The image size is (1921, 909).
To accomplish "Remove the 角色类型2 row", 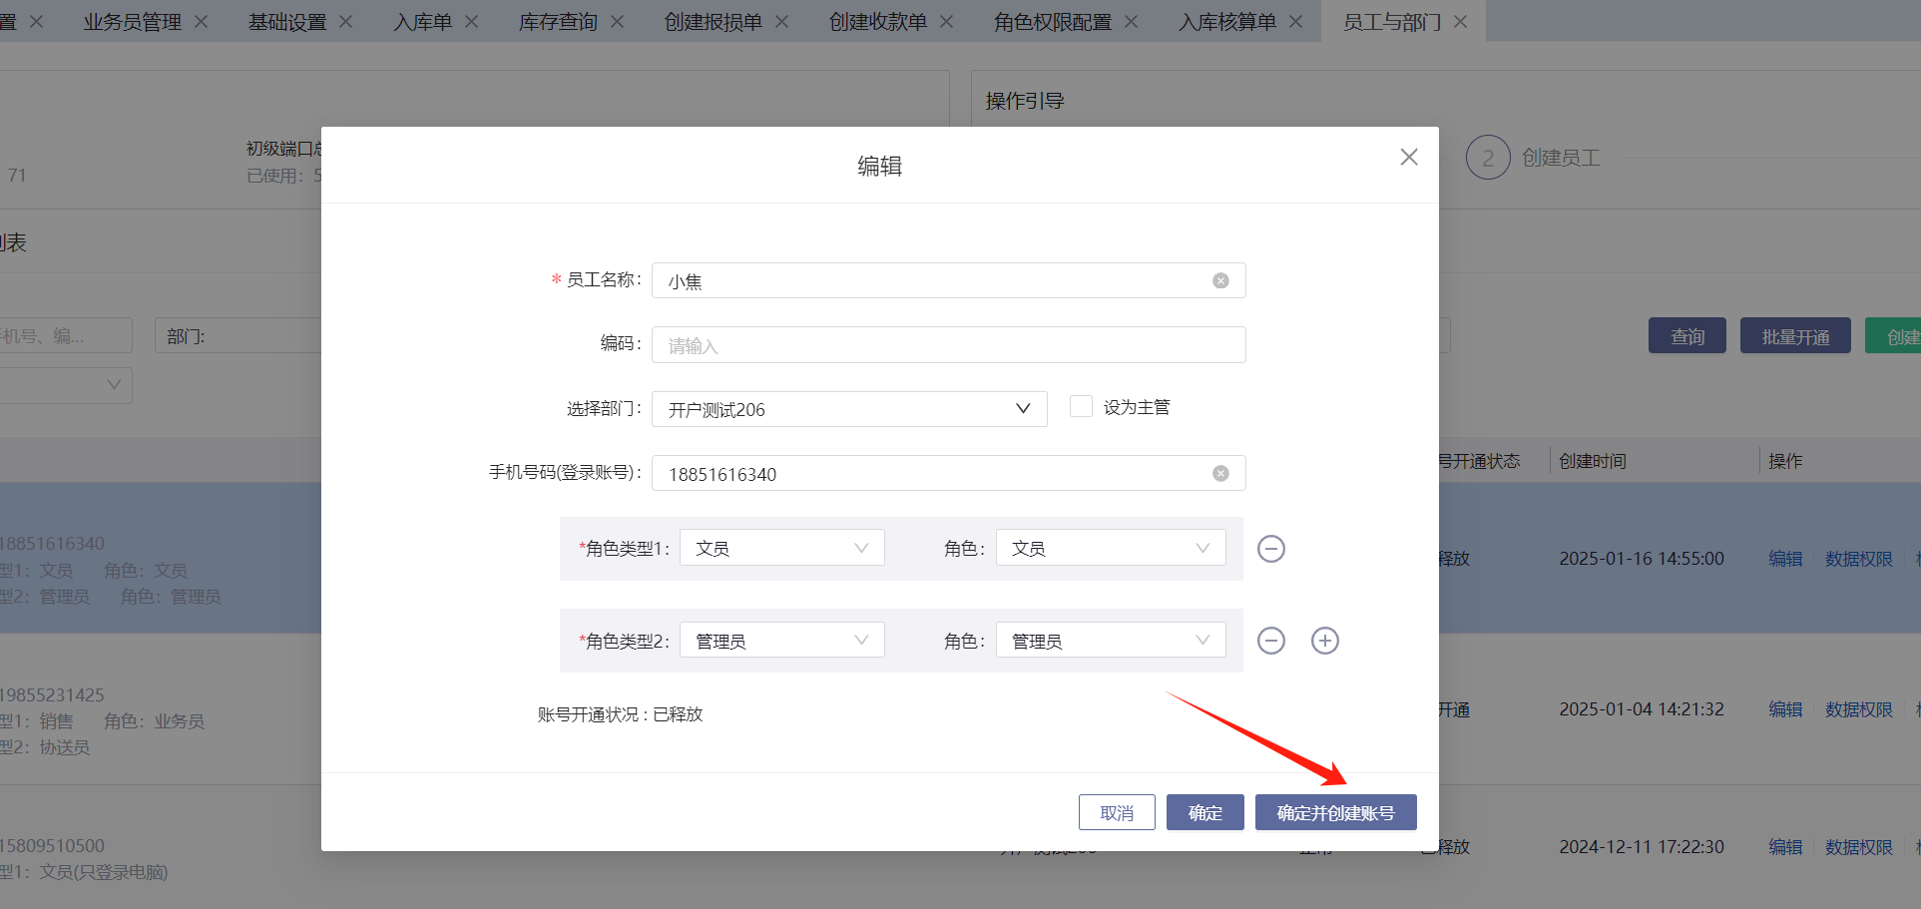I will 1270,641.
